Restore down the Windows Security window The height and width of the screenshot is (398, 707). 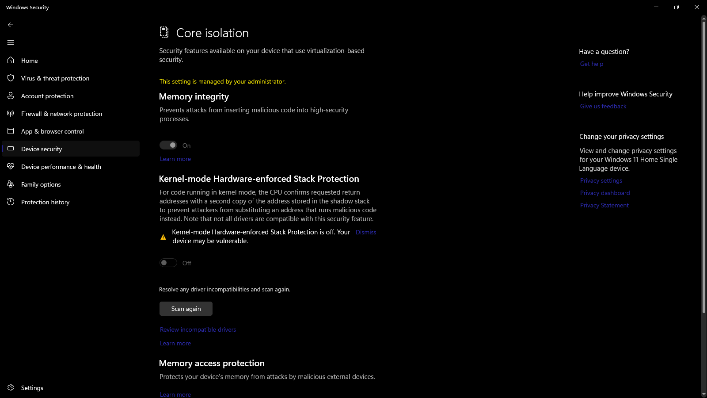[677, 7]
